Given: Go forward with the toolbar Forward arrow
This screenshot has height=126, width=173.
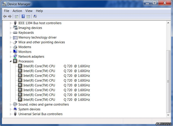Looking at the screenshot, I should (10, 16).
